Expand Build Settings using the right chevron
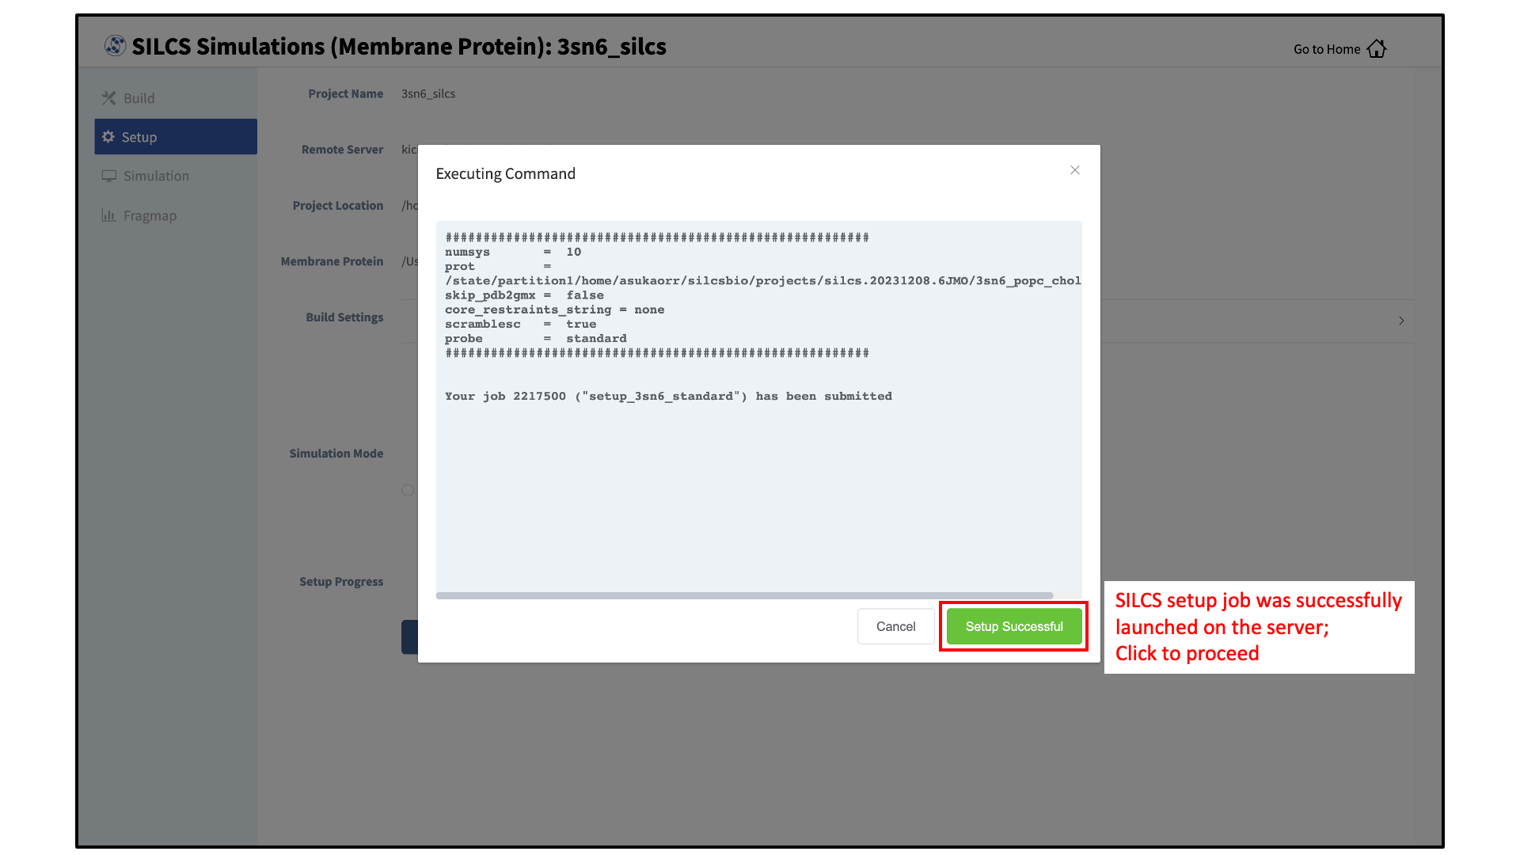The image size is (1520, 855). (x=1400, y=321)
